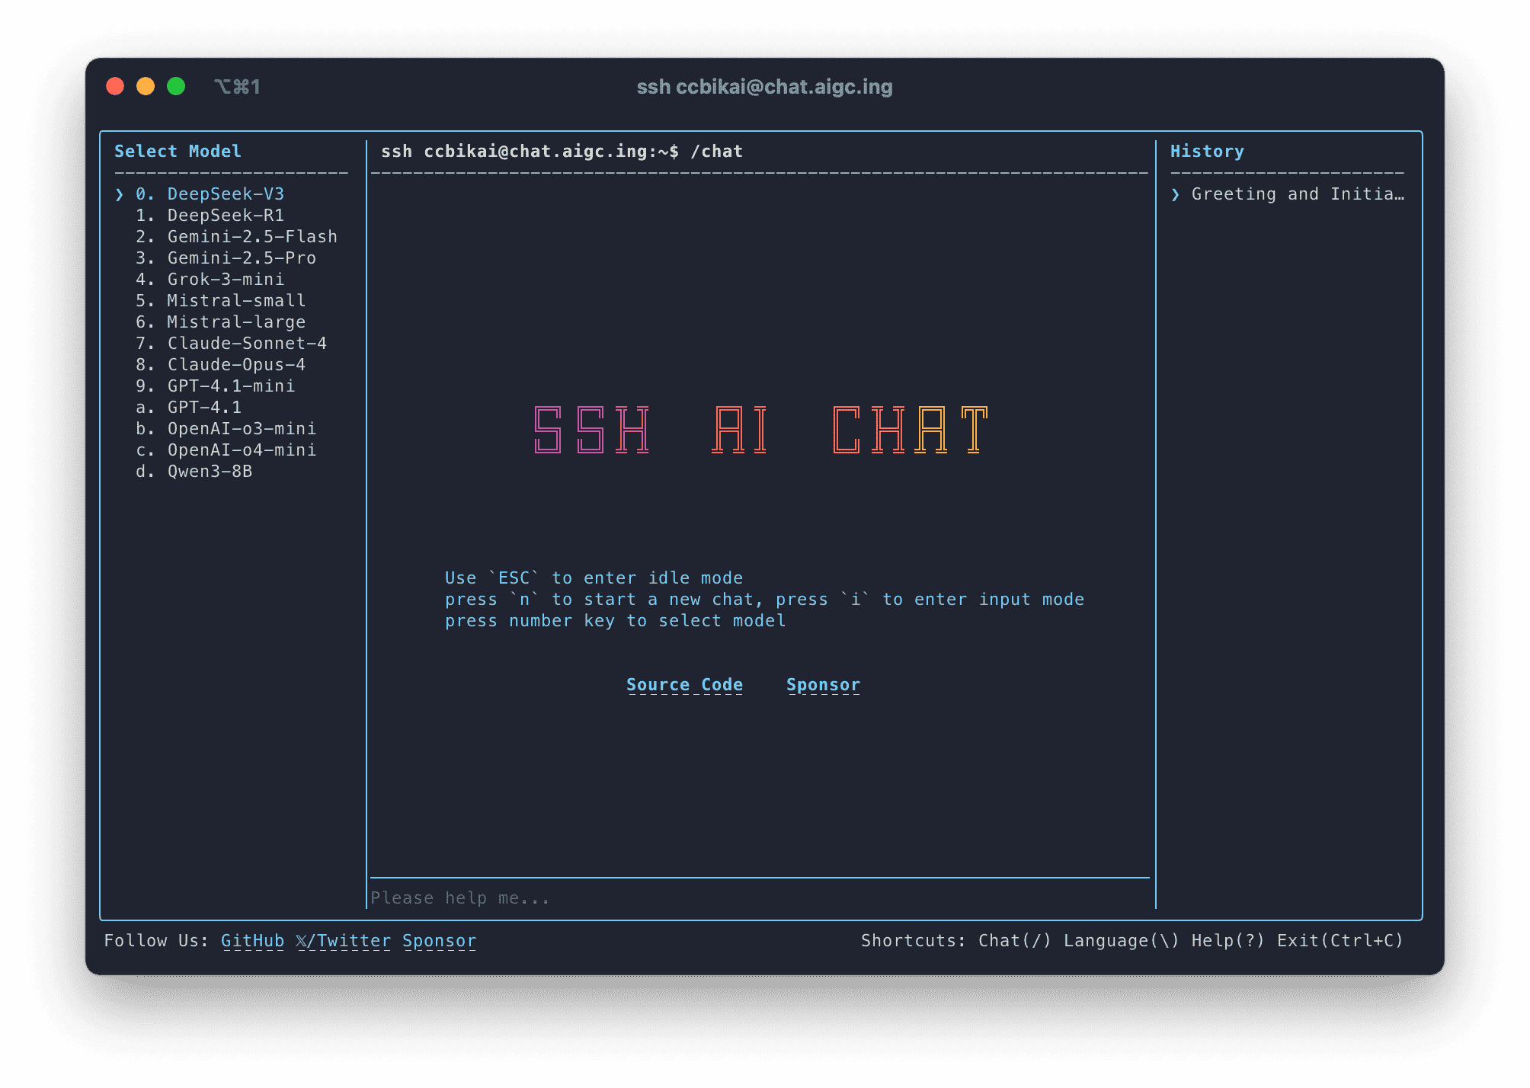This screenshot has width=1530, height=1088.
Task: Trigger the Chat(/) shortcut label
Action: click(x=1016, y=940)
